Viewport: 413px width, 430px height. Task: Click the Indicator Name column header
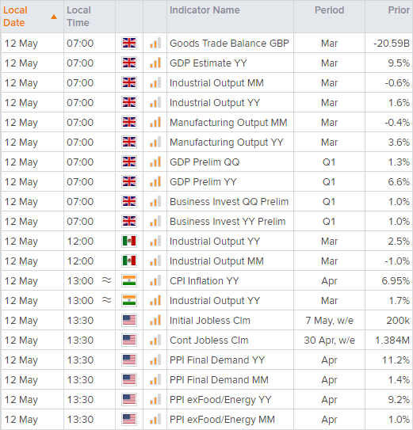[205, 10]
